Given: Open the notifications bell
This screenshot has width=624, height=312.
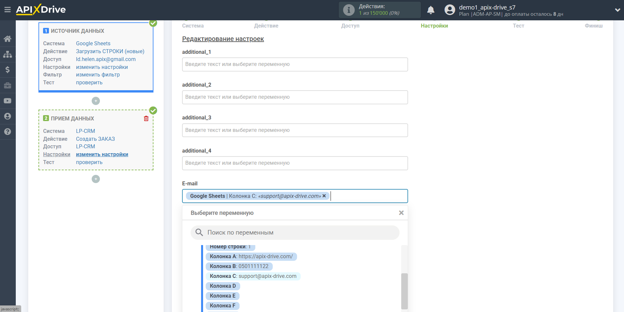Looking at the screenshot, I should [431, 10].
